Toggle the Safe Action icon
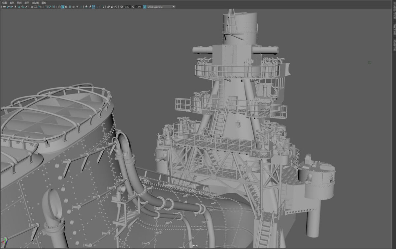The width and height of the screenshot is (396, 249). 50,7
